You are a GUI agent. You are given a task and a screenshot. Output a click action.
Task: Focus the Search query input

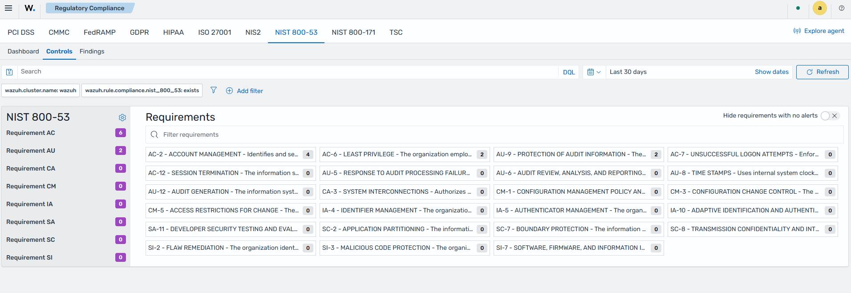coord(287,72)
